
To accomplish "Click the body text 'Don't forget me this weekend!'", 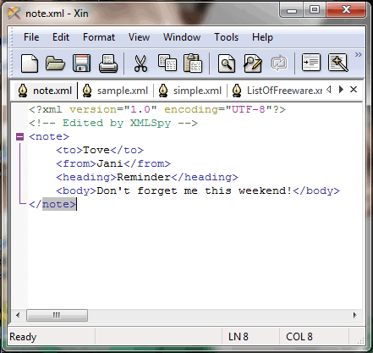I will coord(194,190).
